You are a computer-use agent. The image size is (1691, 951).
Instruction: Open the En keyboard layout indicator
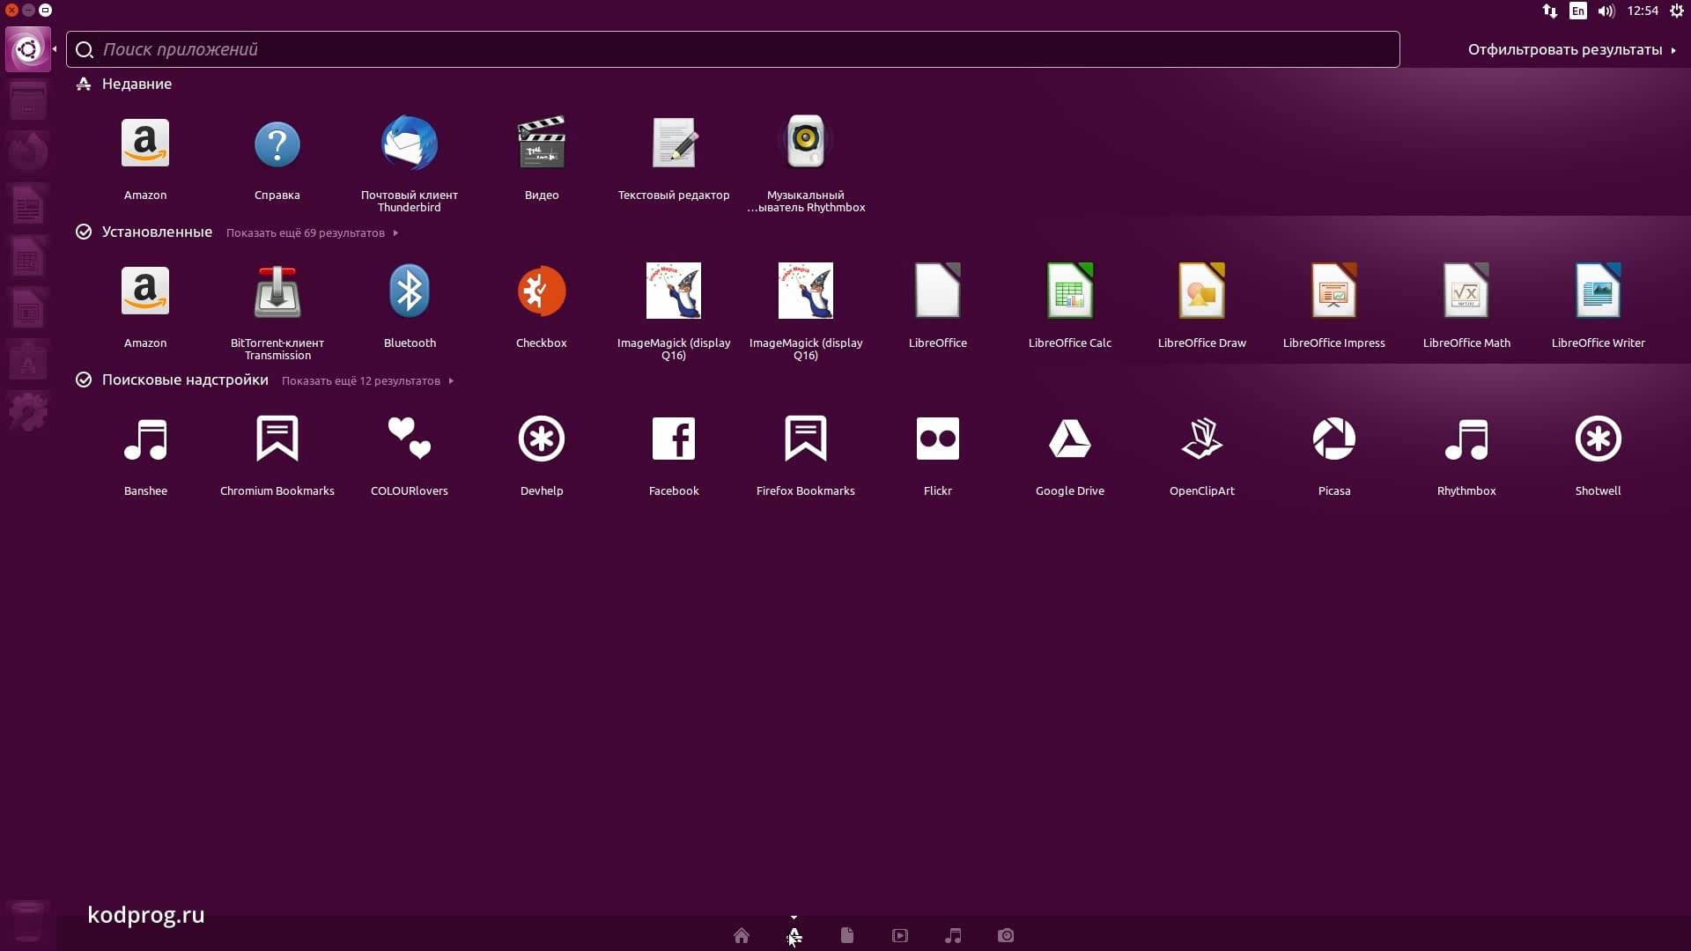pyautogui.click(x=1577, y=11)
